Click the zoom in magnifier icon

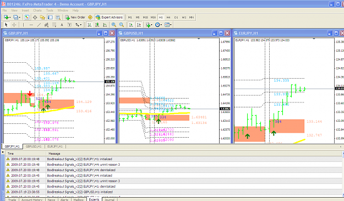point(113,25)
